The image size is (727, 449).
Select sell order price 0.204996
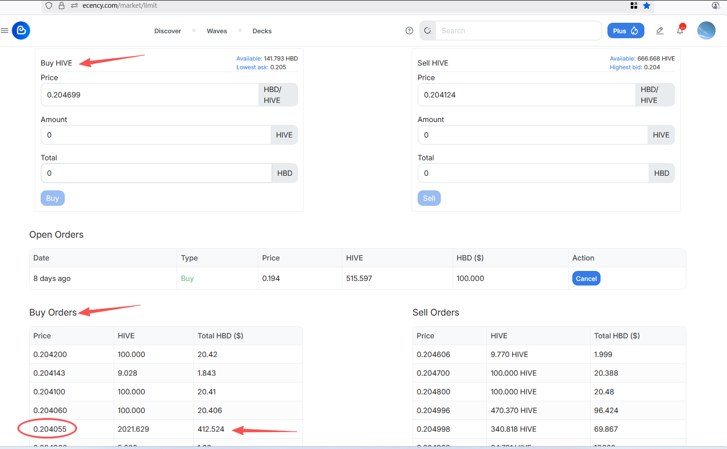point(434,410)
